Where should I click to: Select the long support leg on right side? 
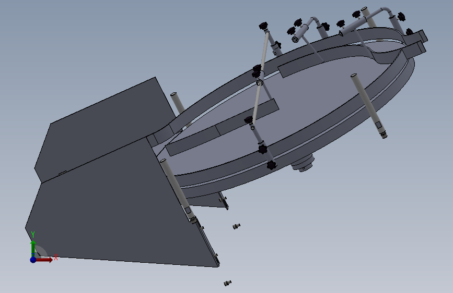[369, 106]
